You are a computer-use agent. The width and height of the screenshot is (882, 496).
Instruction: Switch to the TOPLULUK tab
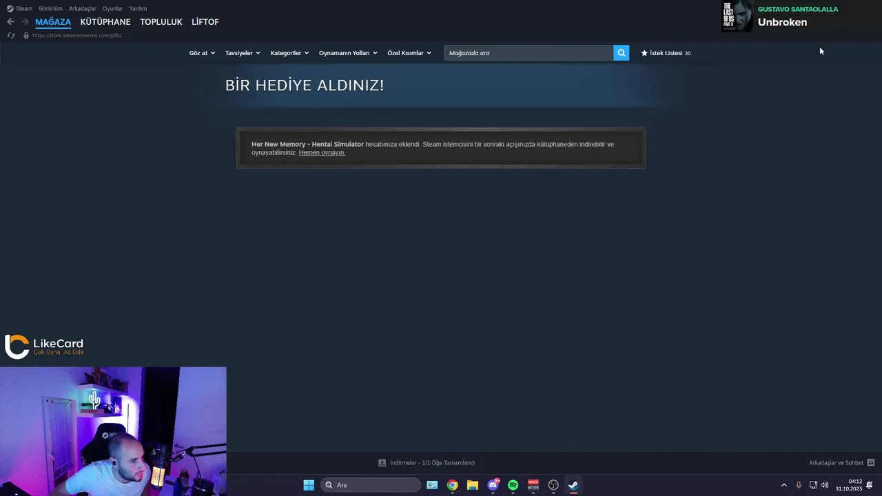tap(161, 22)
